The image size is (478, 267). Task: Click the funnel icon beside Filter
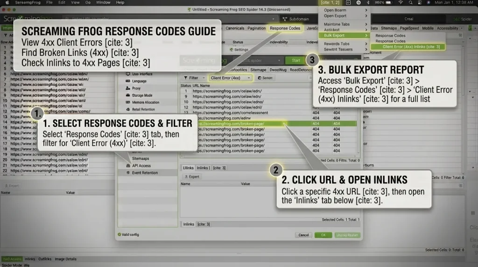point(186,78)
